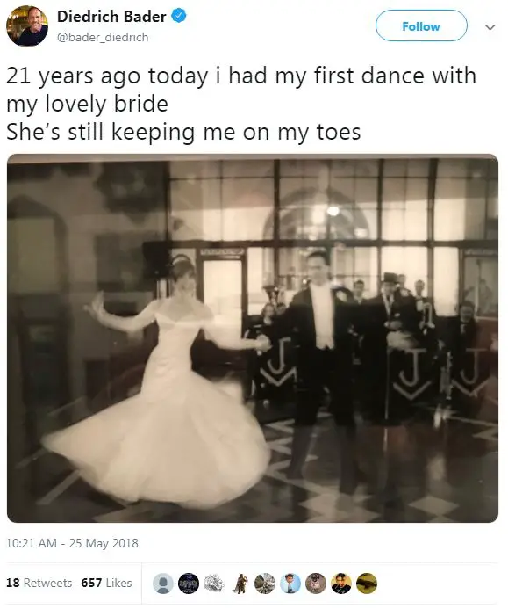View the 18 Retweets list
Screen dimensions: 508x609
tap(39, 583)
